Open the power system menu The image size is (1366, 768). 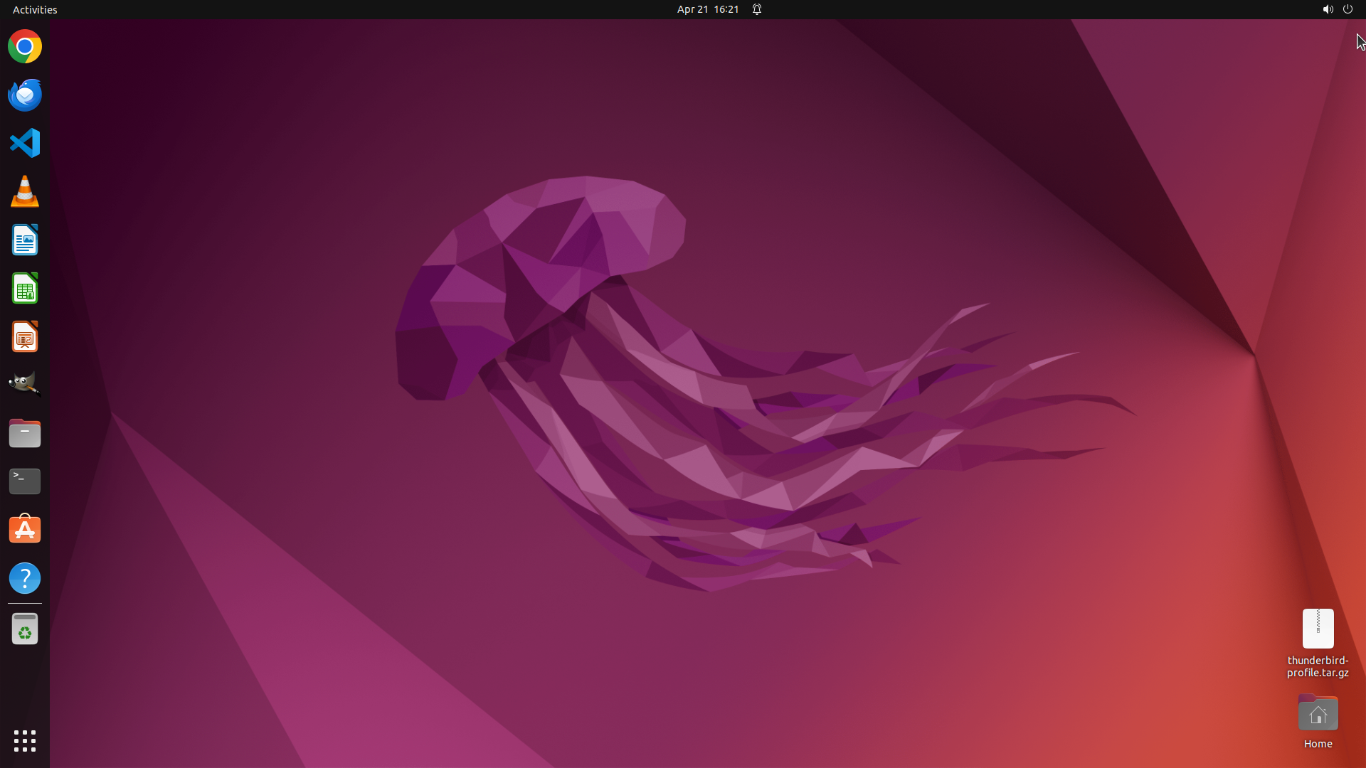coord(1348,9)
